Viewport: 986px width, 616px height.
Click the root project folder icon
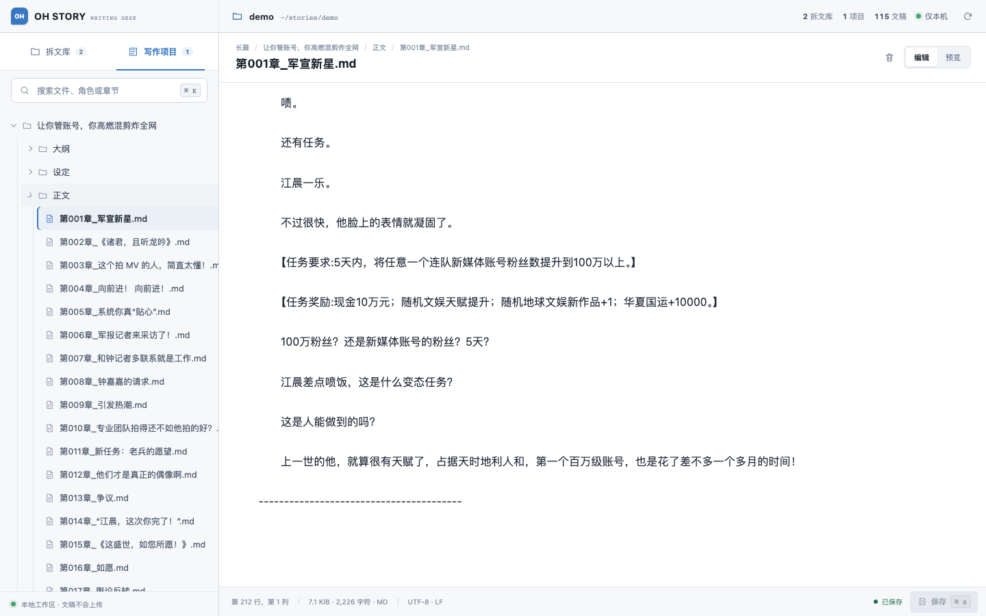pos(27,125)
